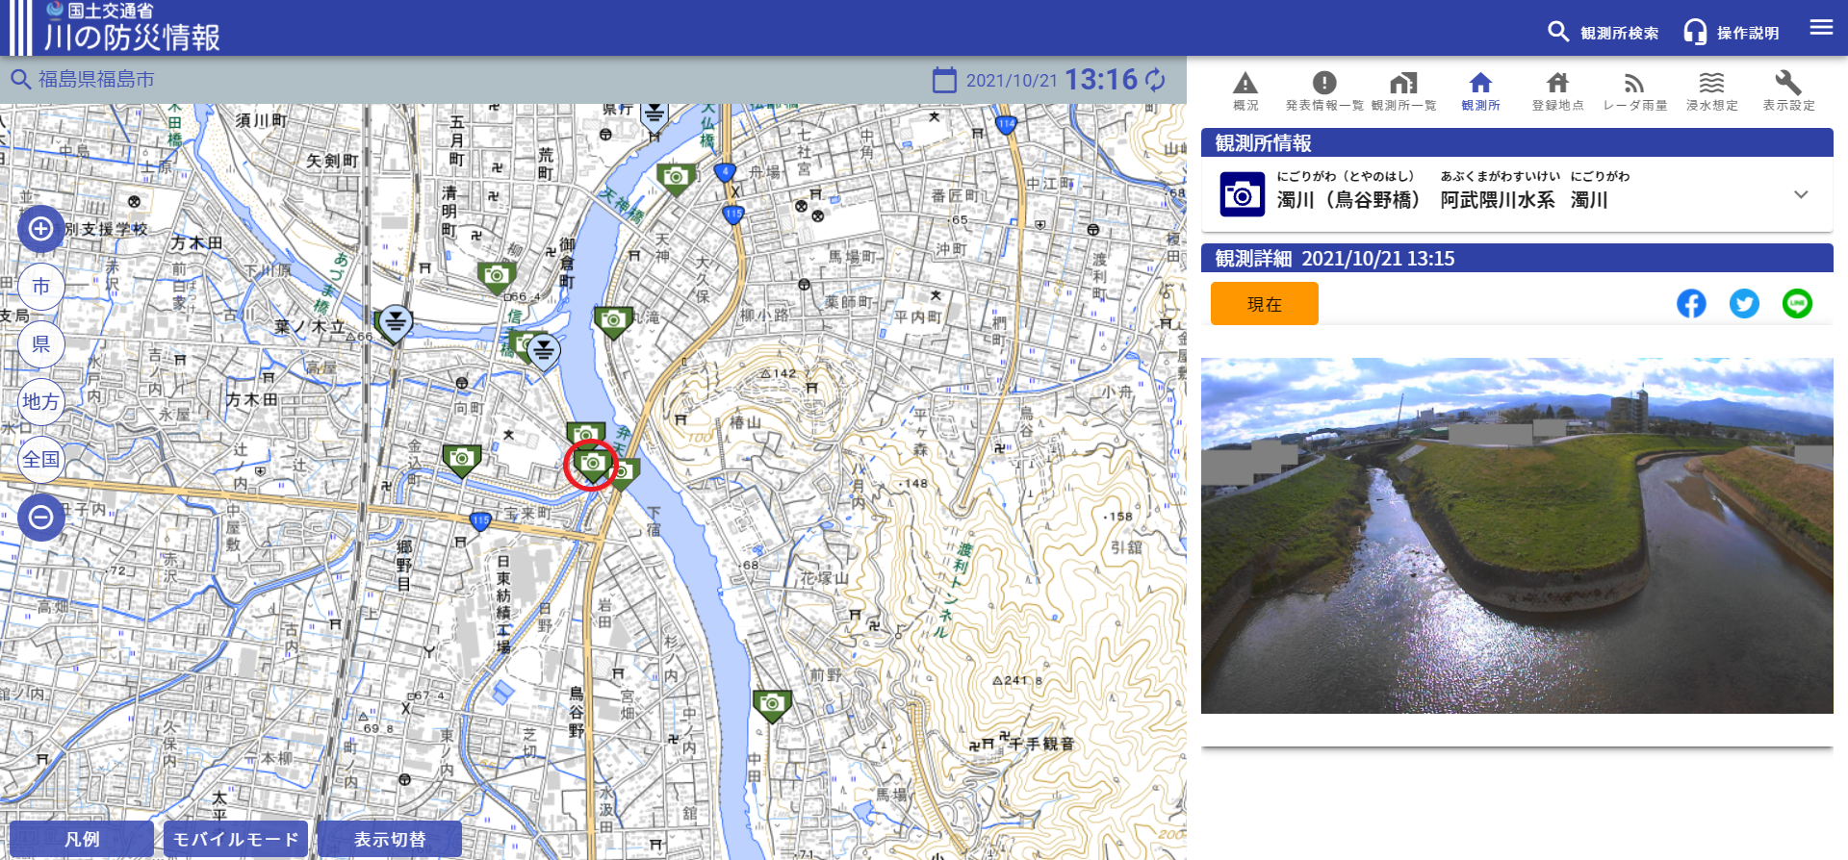1848x860 pixels.
Task: Expand the 濁川（鳥谷野橋） station info chevron
Action: coord(1801,194)
